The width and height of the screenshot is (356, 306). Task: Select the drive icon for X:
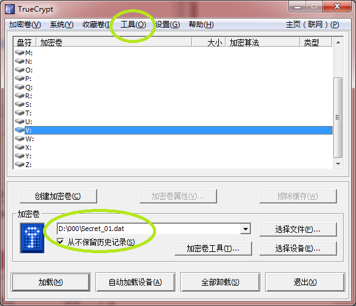[20, 147]
